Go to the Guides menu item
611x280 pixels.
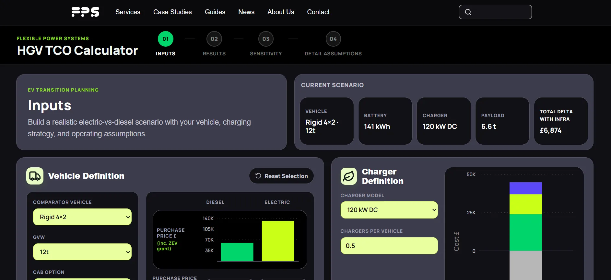pos(215,12)
